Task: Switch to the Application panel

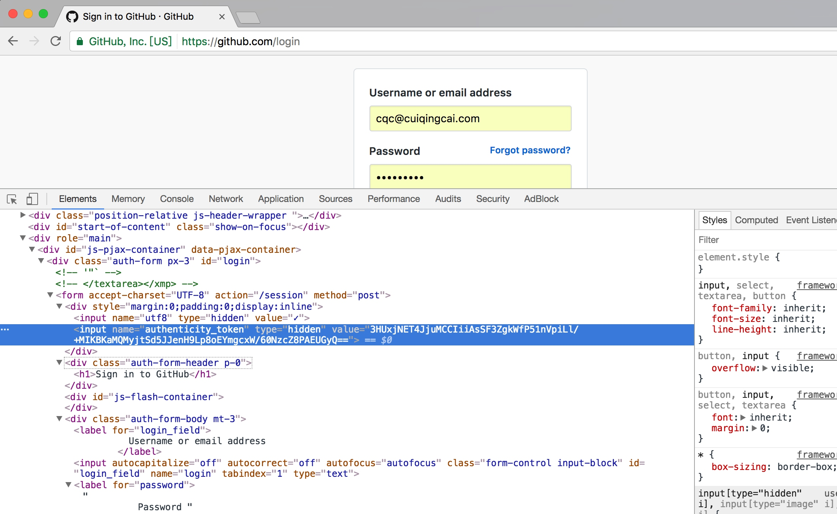Action: point(280,199)
